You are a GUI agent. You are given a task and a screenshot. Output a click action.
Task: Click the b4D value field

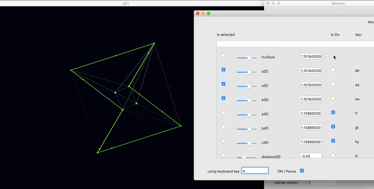tap(311, 127)
